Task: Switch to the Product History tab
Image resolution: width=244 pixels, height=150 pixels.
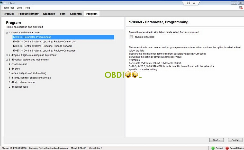Action: pos(29,14)
